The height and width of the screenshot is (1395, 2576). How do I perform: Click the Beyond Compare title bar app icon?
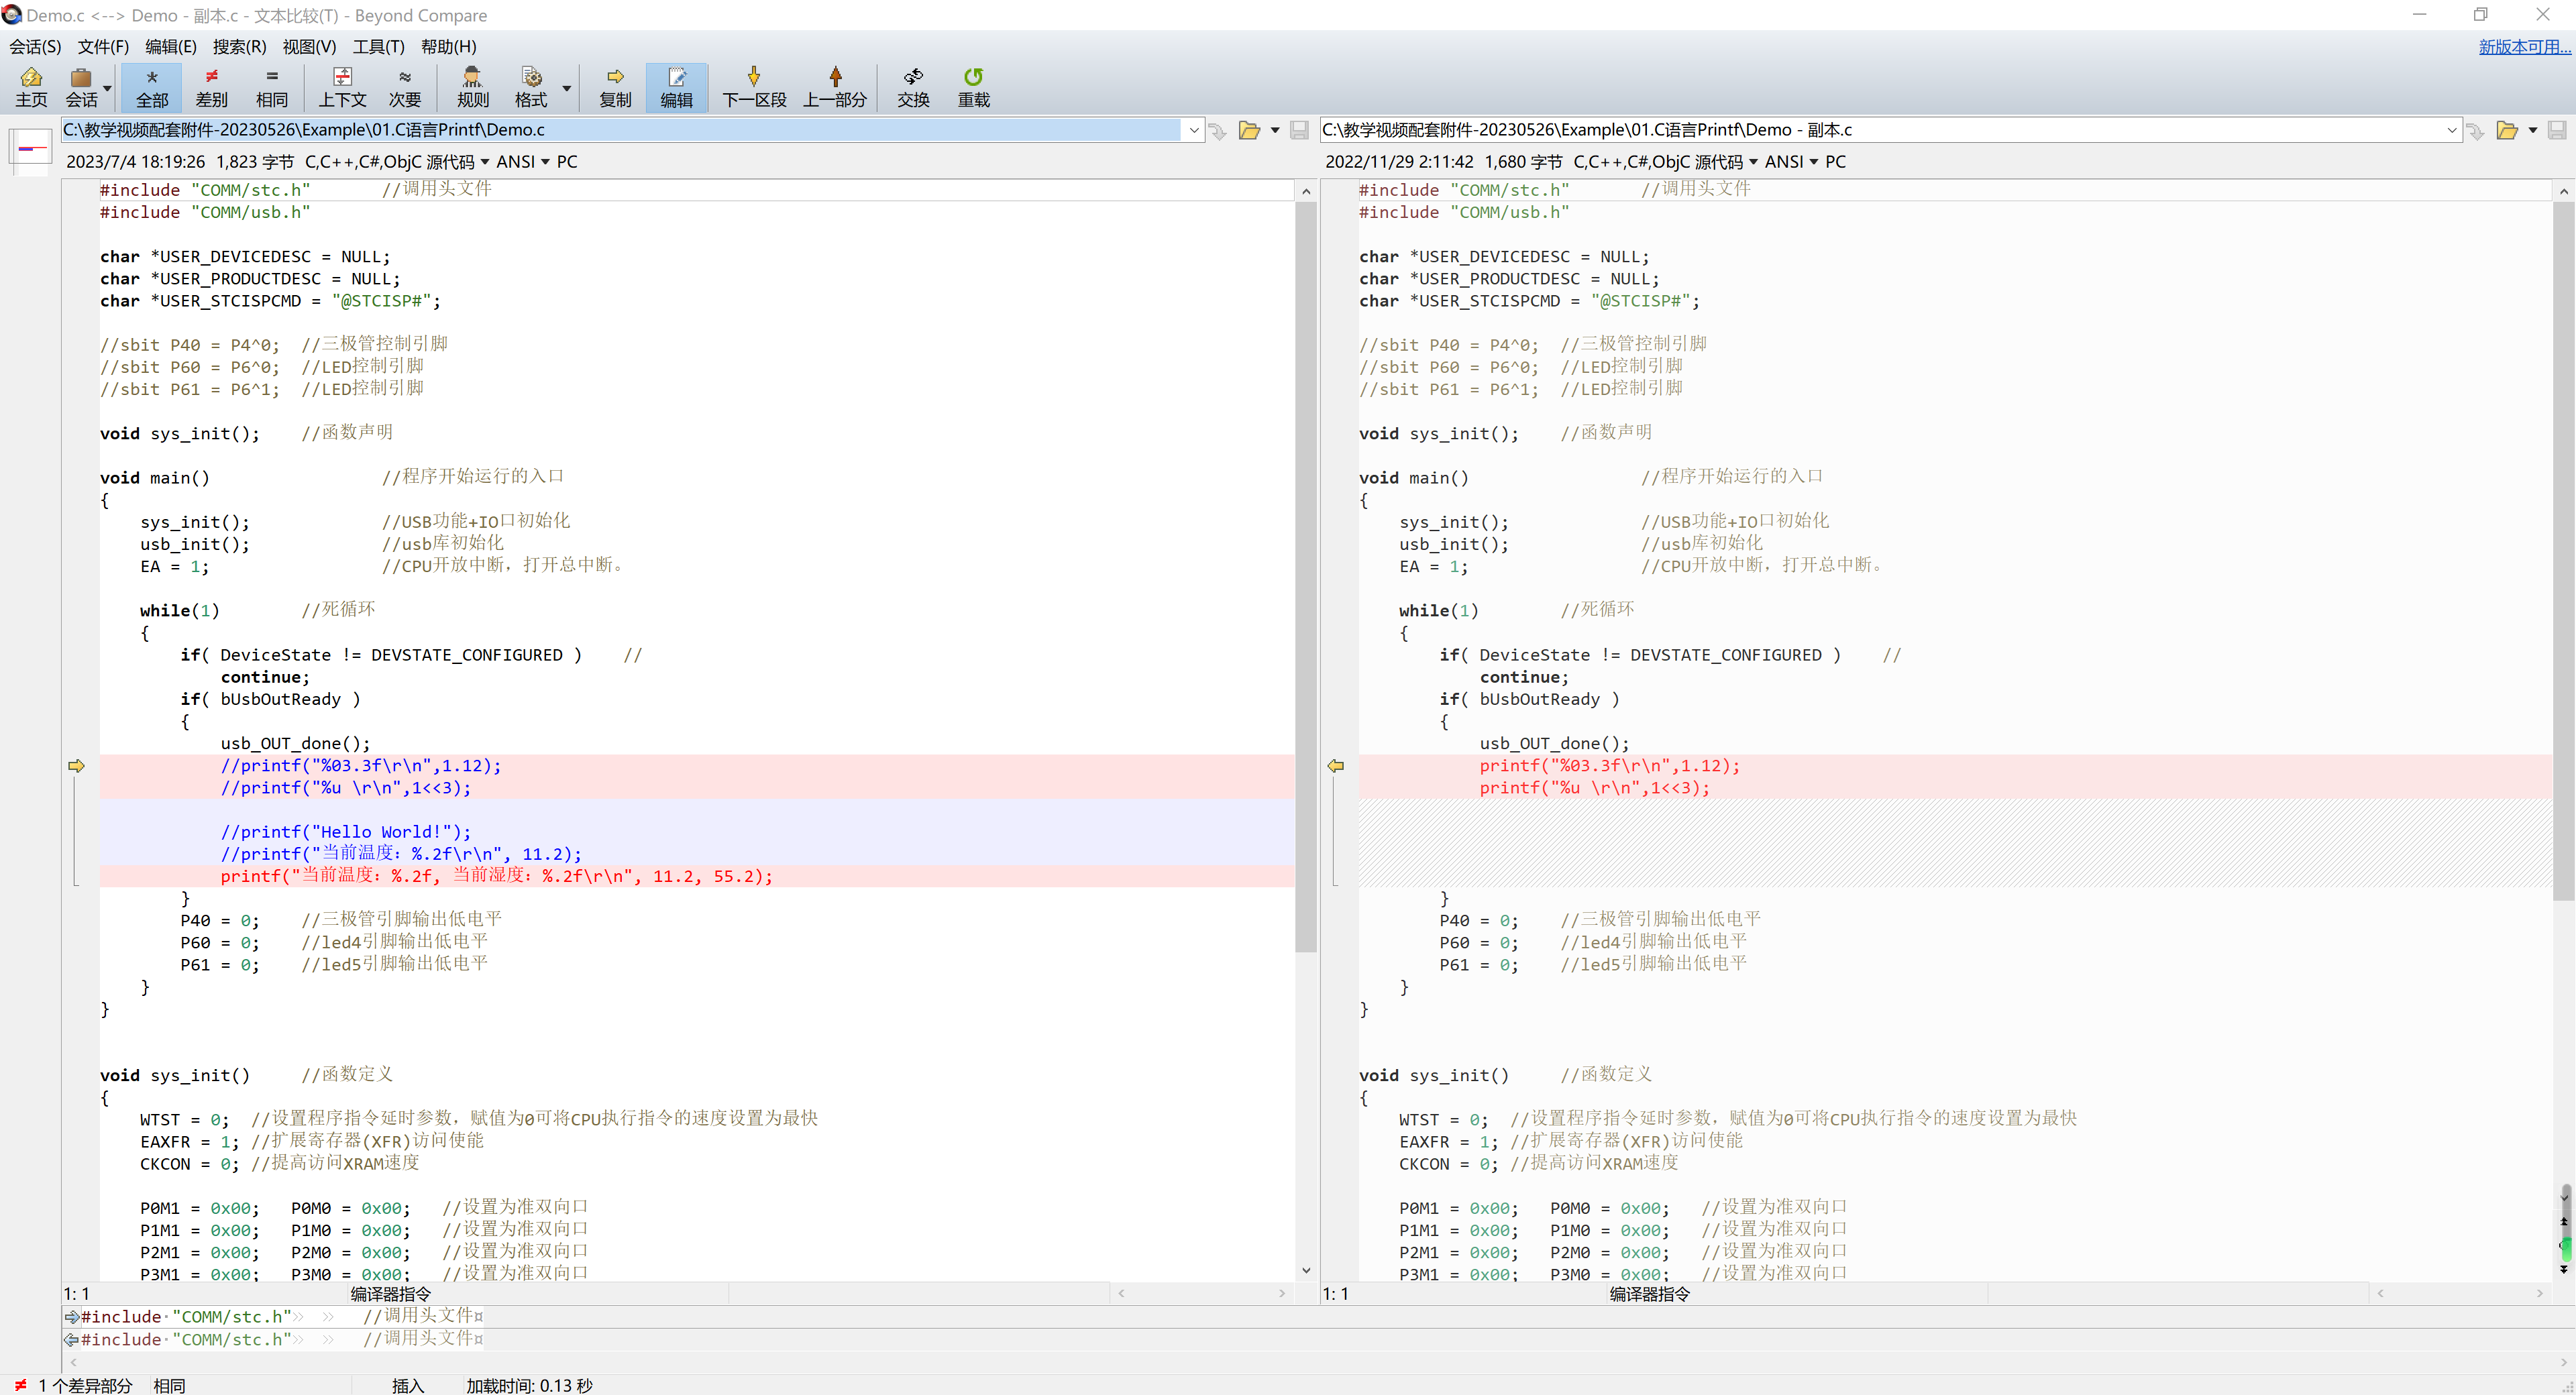pos(12,15)
